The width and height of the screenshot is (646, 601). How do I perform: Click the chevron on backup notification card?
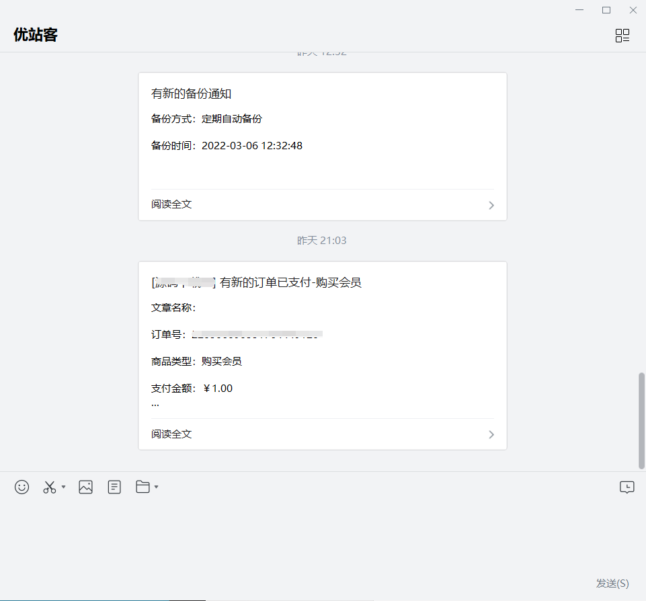[491, 205]
